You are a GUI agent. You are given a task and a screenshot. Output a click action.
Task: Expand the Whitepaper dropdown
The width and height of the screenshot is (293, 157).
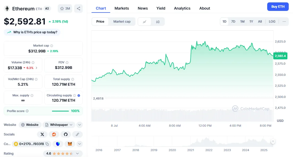[x=71, y=125]
